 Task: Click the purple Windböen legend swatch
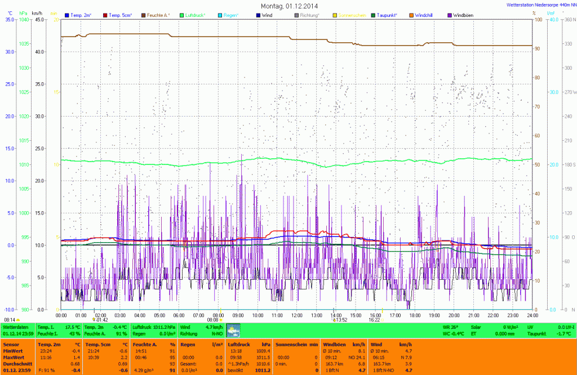(449, 15)
